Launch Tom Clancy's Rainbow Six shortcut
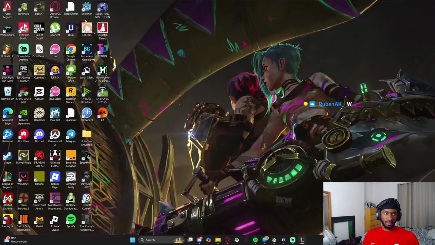The width and height of the screenshot is (435, 245). point(87,223)
